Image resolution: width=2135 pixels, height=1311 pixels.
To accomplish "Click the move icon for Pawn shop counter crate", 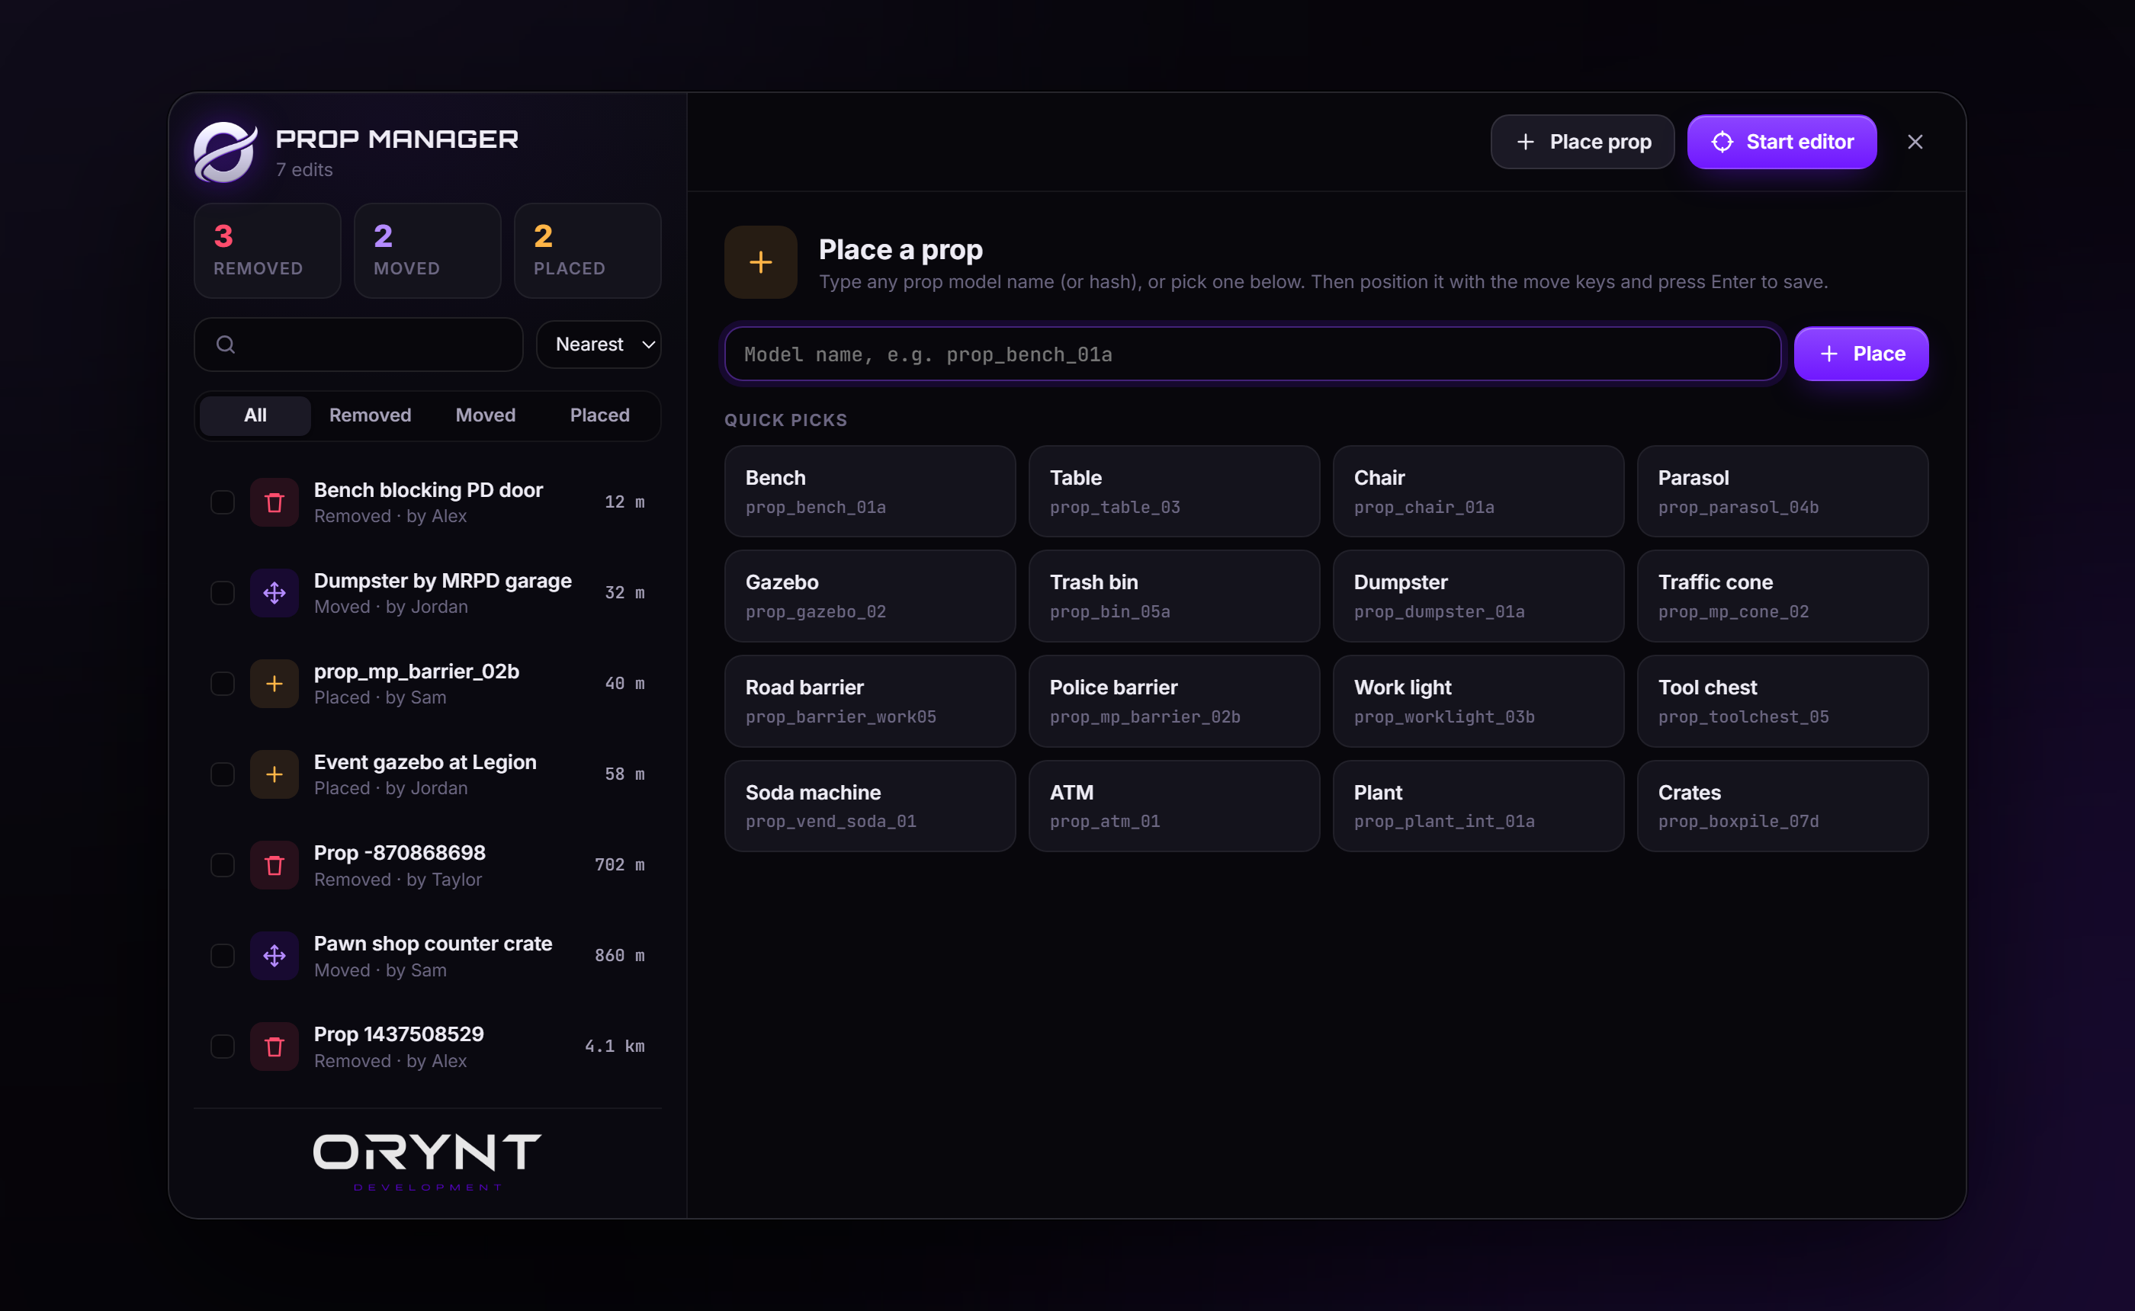I will point(274,956).
